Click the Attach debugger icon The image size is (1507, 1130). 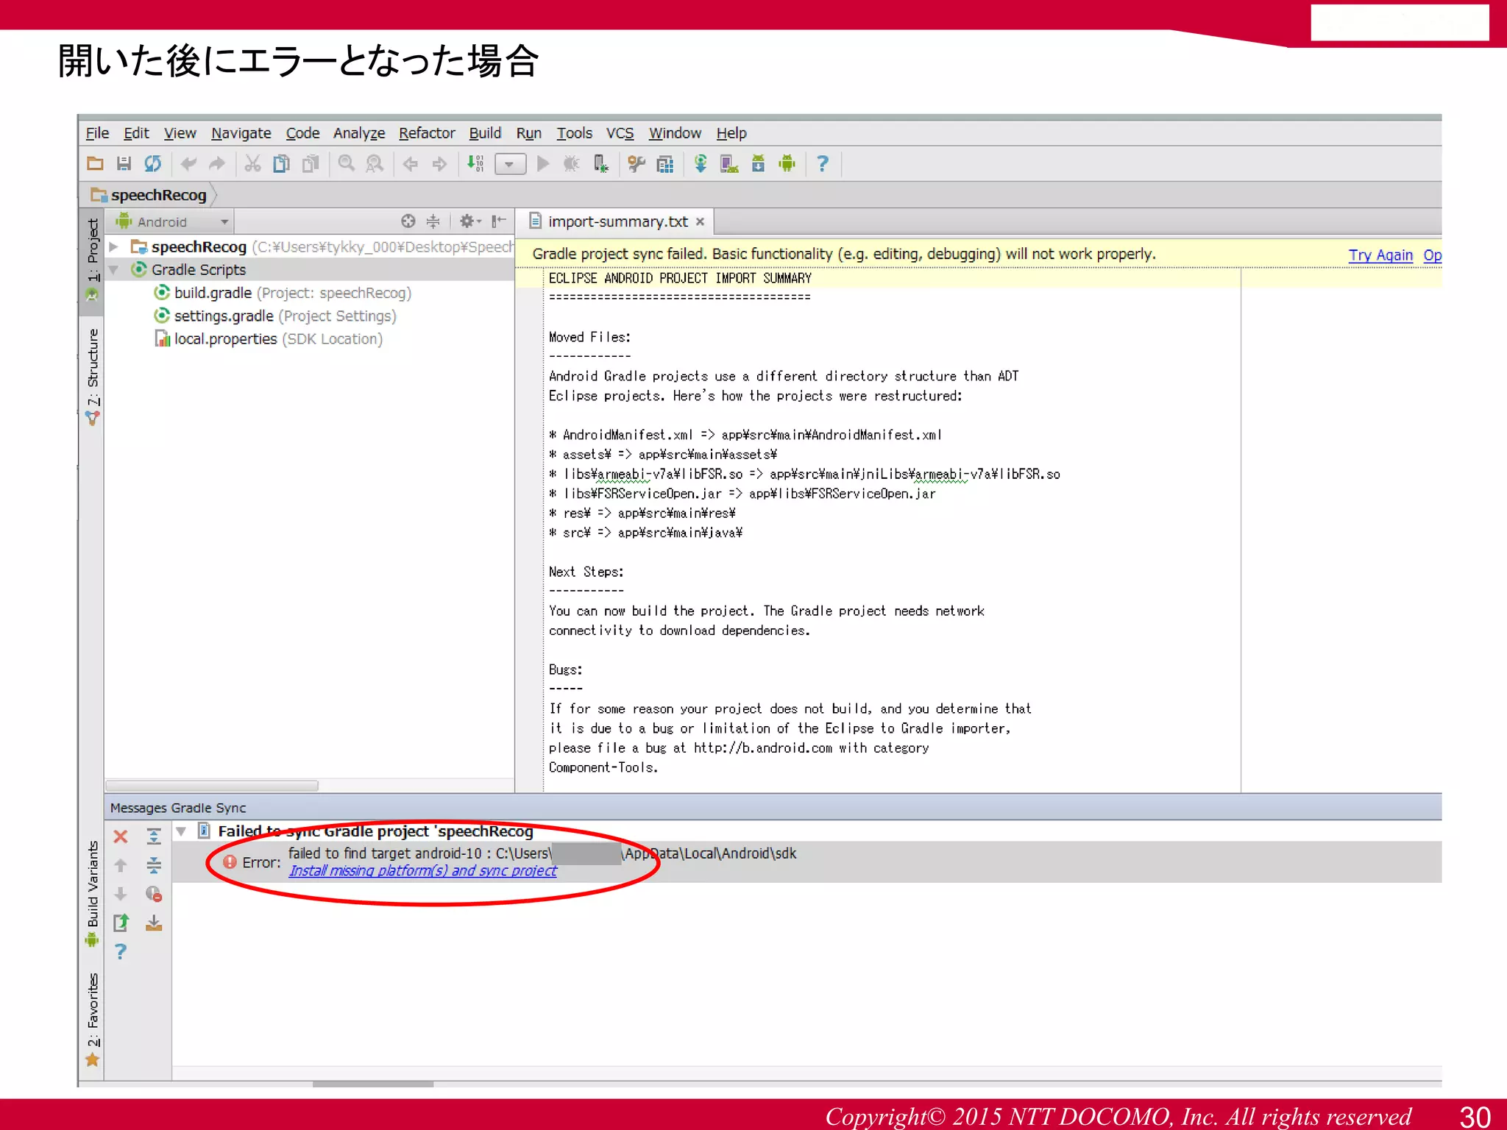coord(600,163)
